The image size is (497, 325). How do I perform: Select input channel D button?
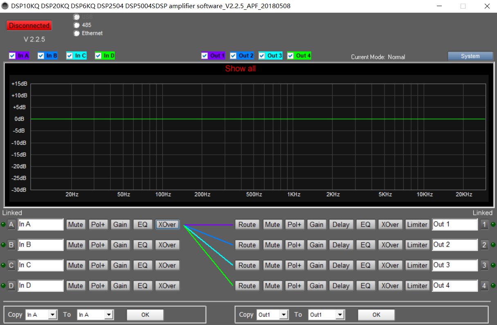click(x=11, y=286)
